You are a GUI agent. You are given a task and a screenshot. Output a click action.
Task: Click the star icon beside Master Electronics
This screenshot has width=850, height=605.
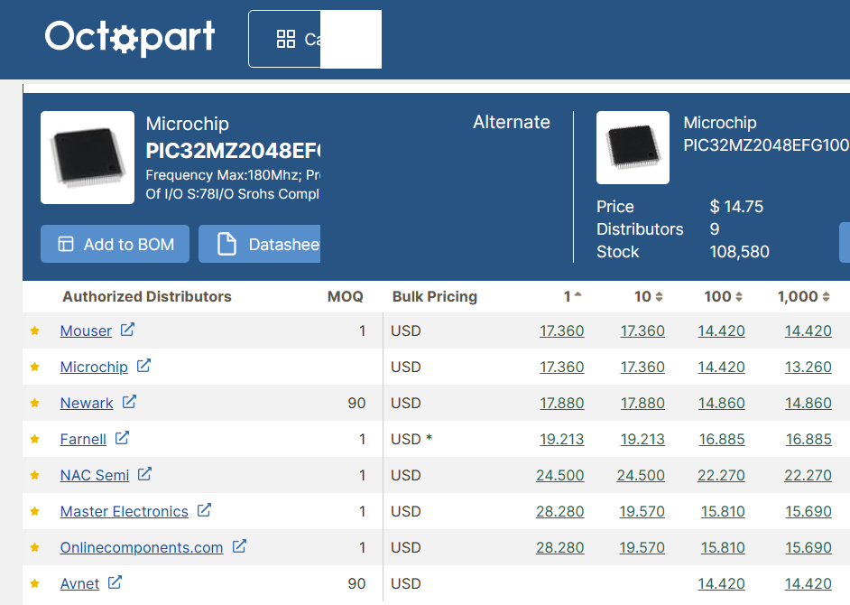34,511
